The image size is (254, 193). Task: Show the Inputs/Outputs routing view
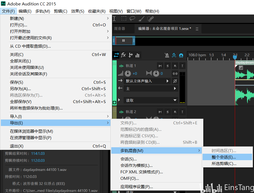(116, 55)
